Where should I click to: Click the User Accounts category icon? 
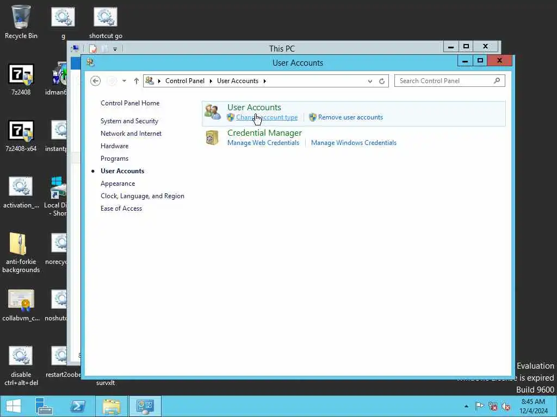click(213, 112)
